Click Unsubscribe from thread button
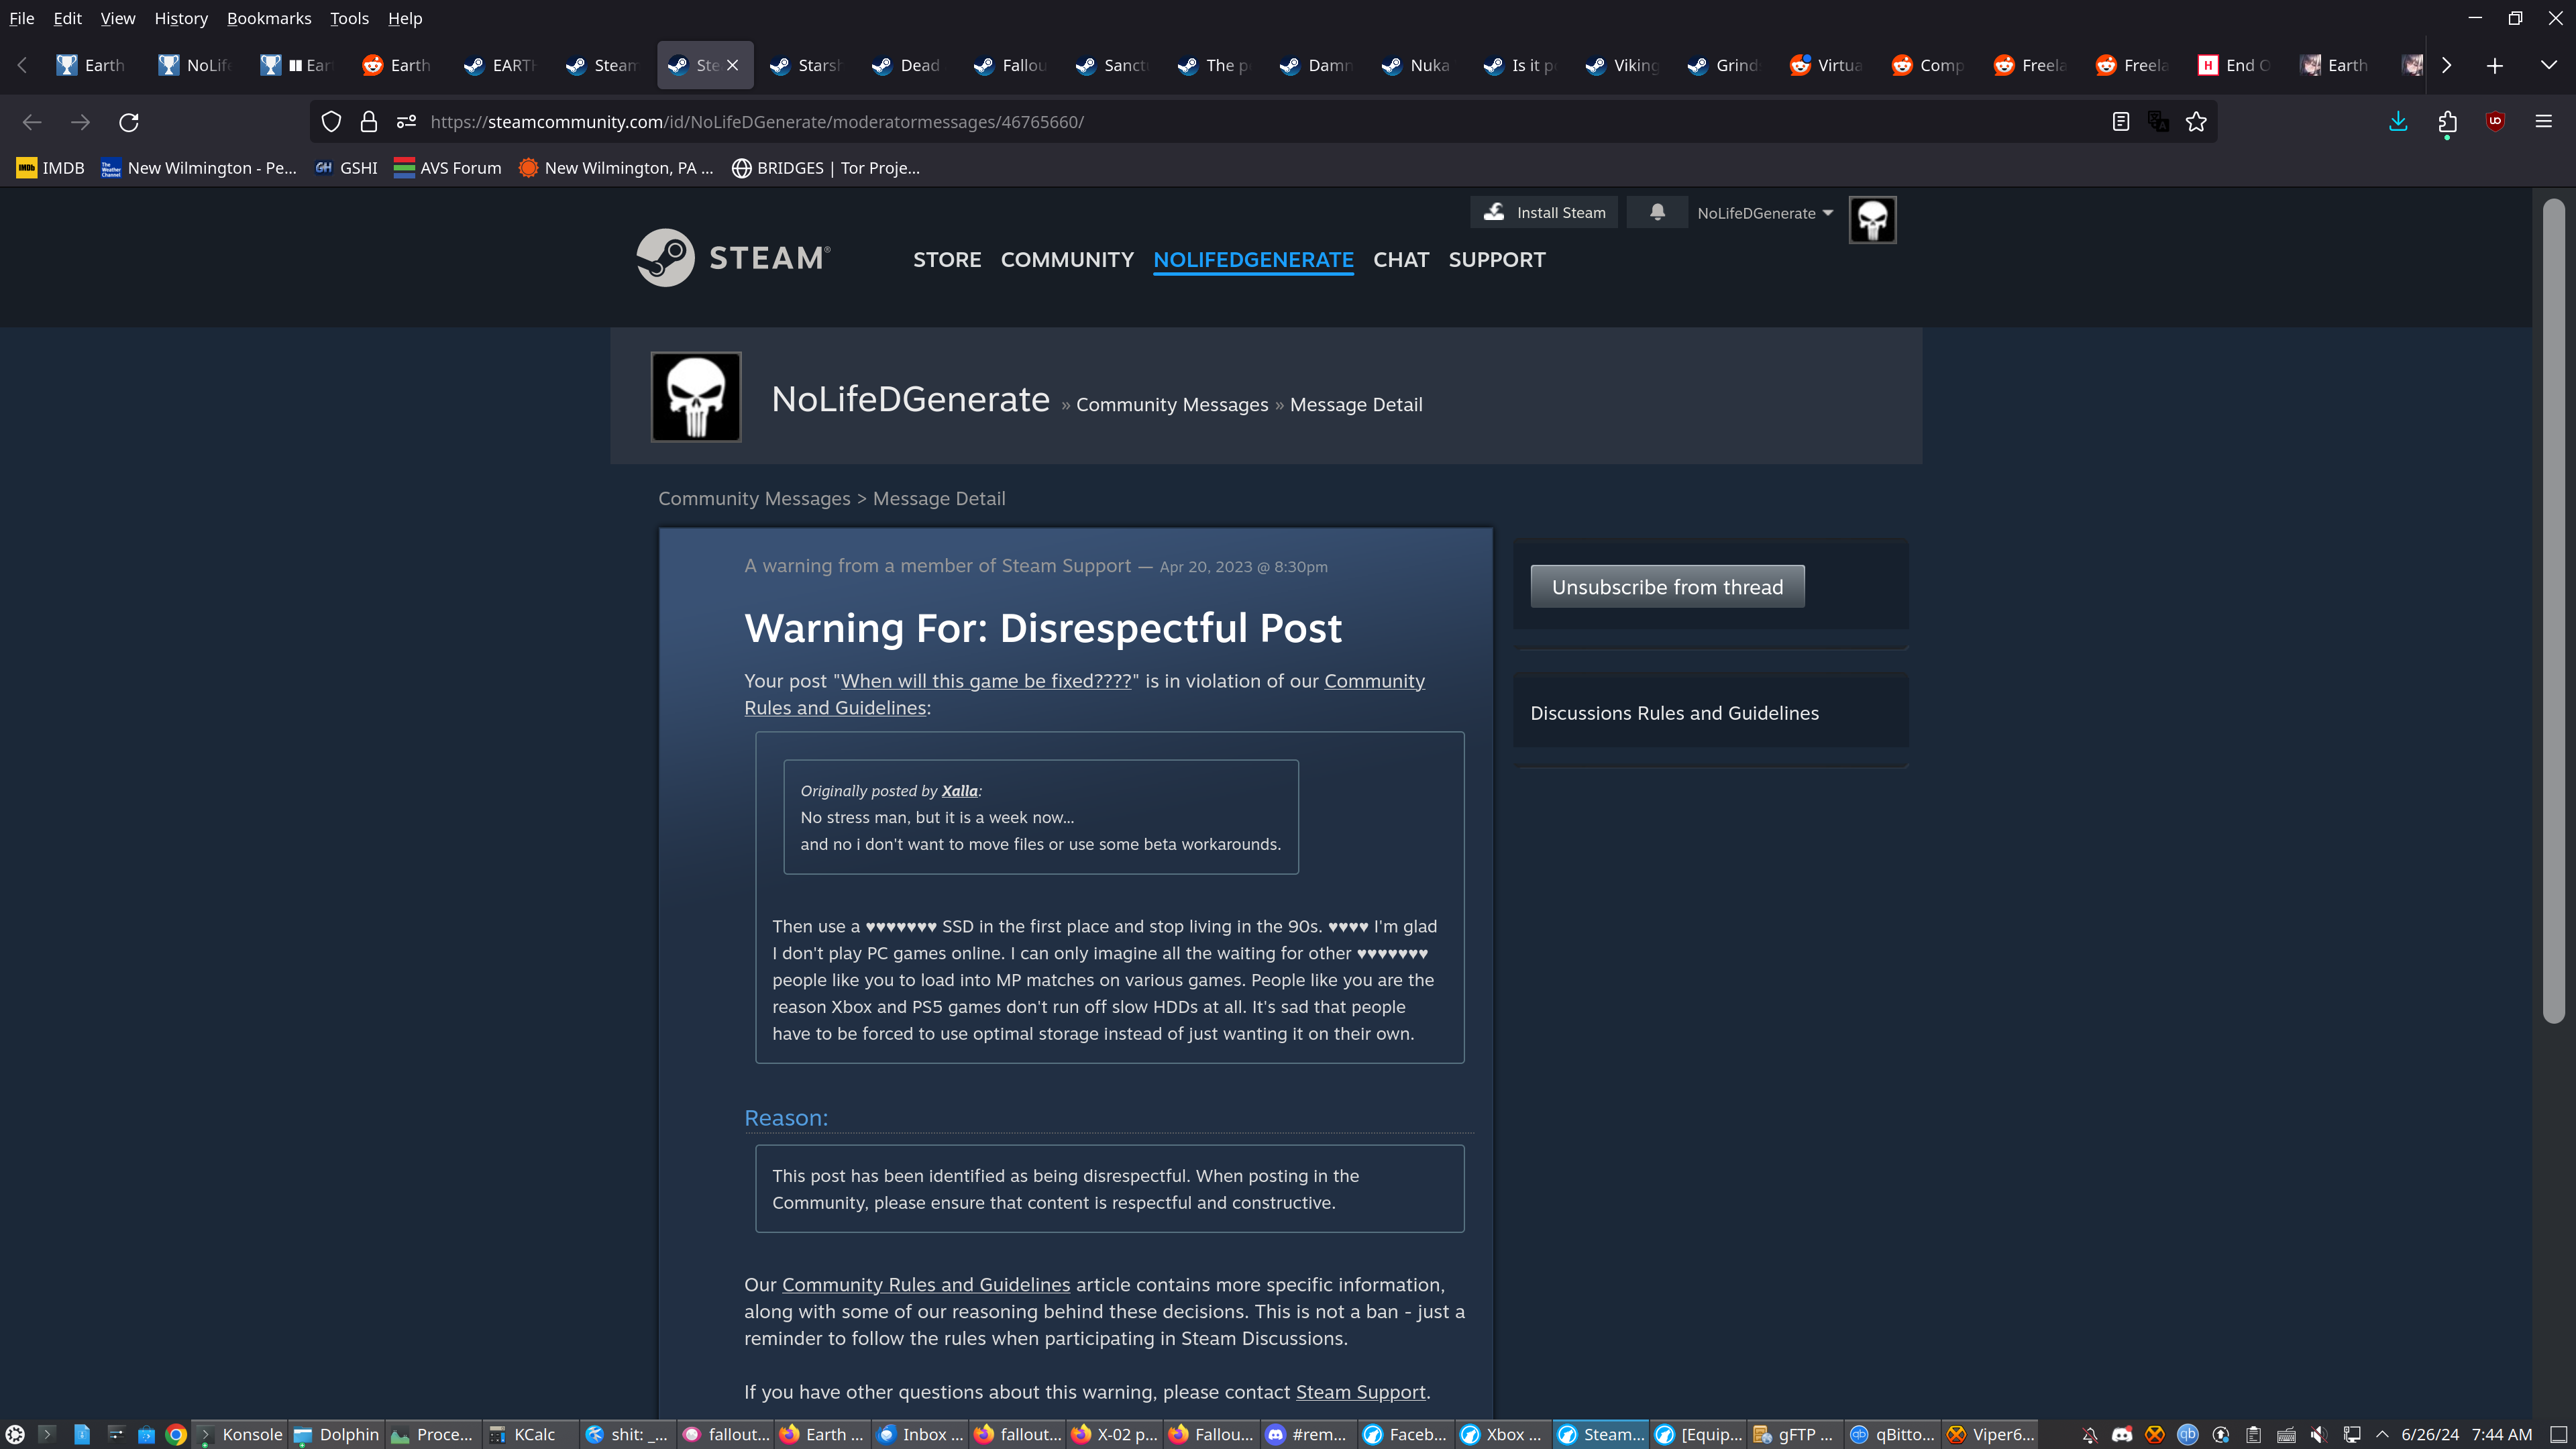This screenshot has width=2576, height=1449. click(x=1667, y=587)
